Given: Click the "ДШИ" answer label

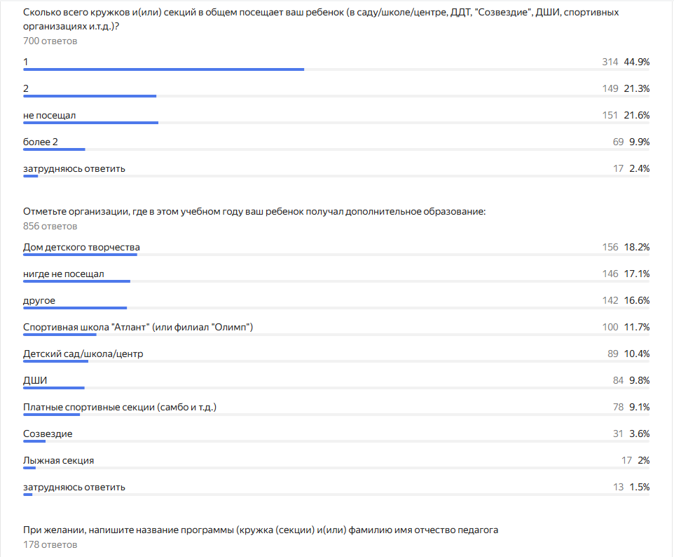Looking at the screenshot, I should 36,380.
